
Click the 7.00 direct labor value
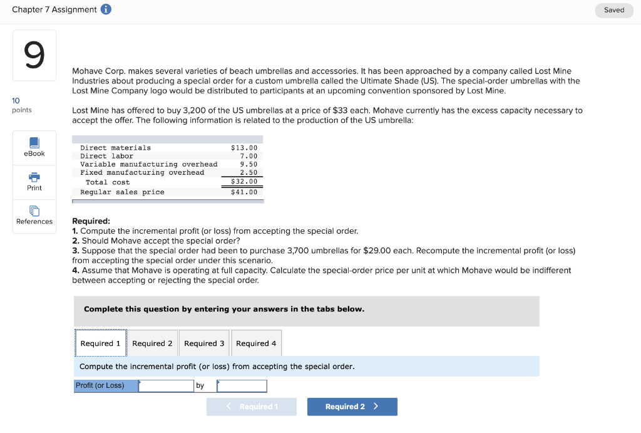coord(249,156)
